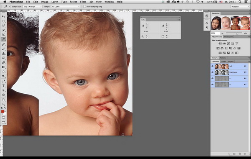Toggle Quick Mask mode

3,118
